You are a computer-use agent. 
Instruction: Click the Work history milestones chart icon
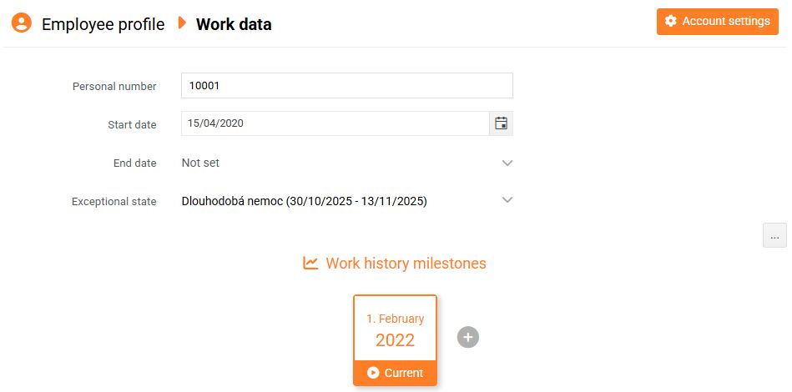(310, 264)
